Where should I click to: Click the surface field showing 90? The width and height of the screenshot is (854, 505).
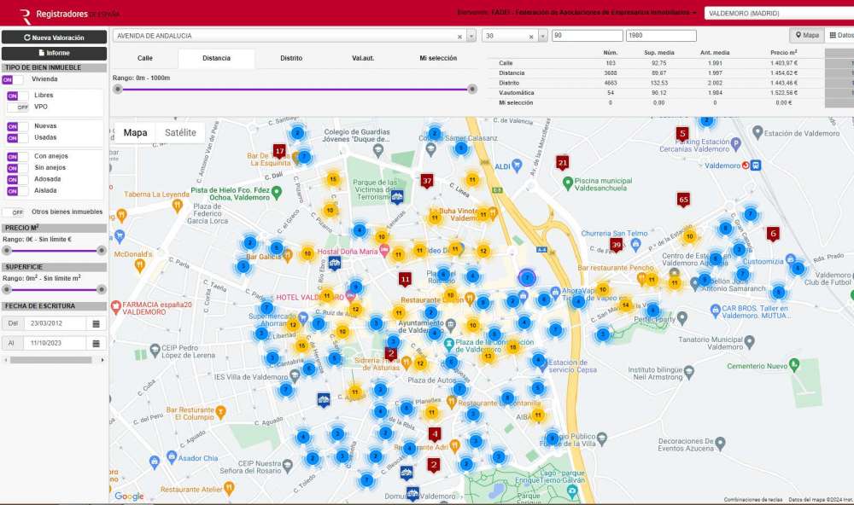tap(588, 36)
